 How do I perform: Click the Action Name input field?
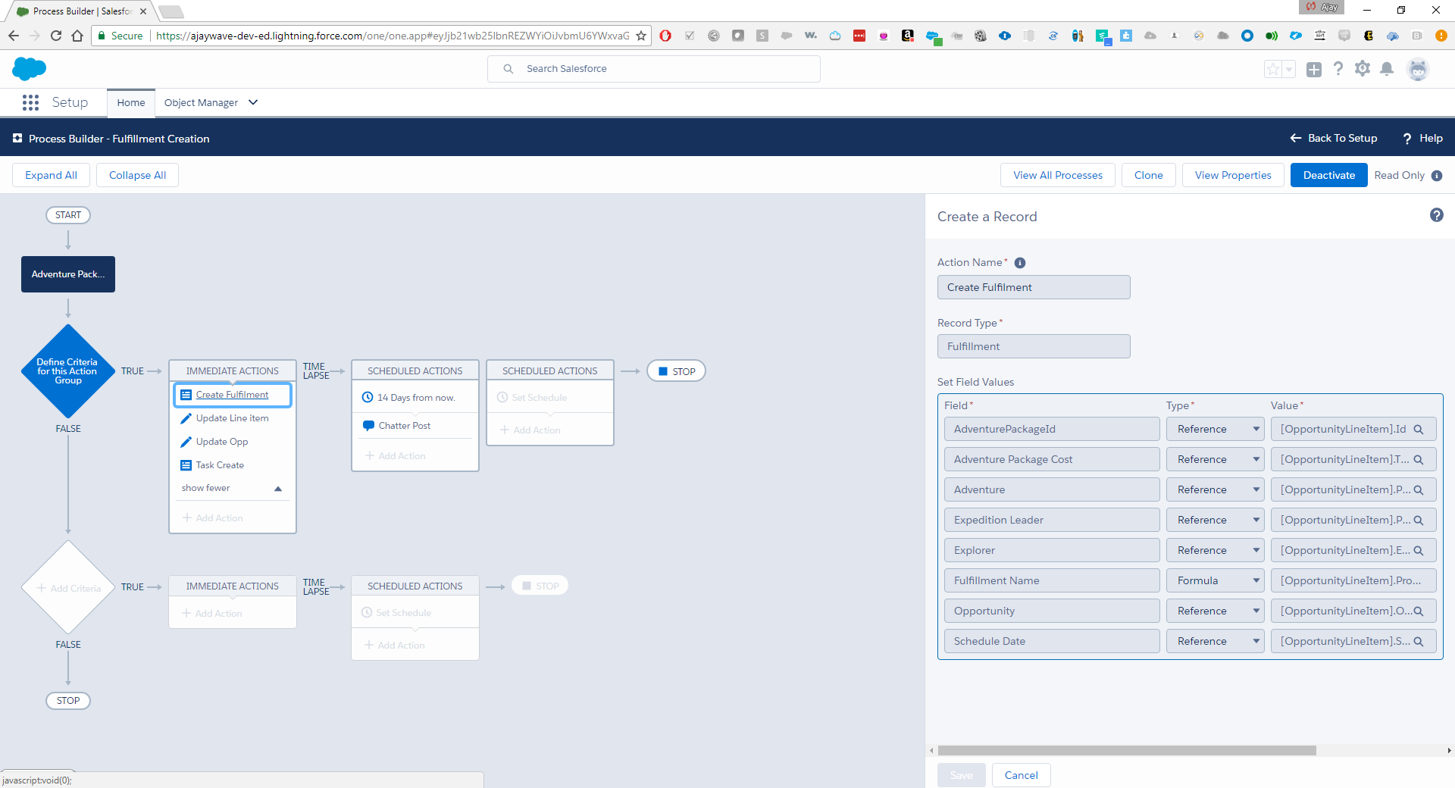pos(1034,287)
